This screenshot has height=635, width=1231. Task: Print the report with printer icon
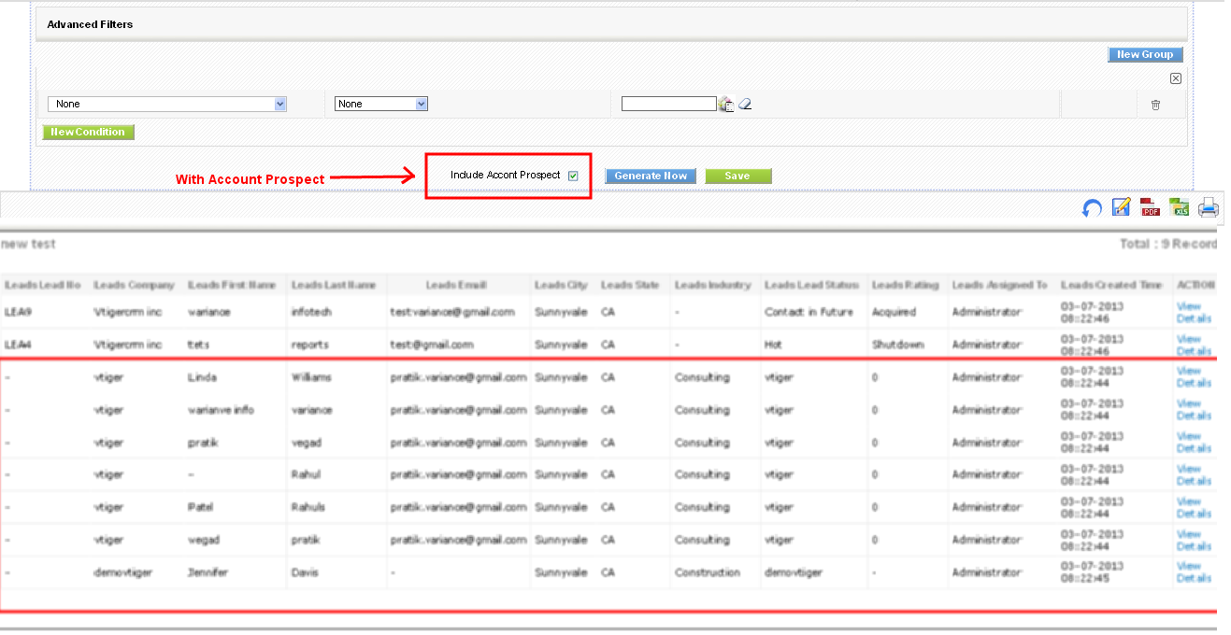pyautogui.click(x=1209, y=207)
